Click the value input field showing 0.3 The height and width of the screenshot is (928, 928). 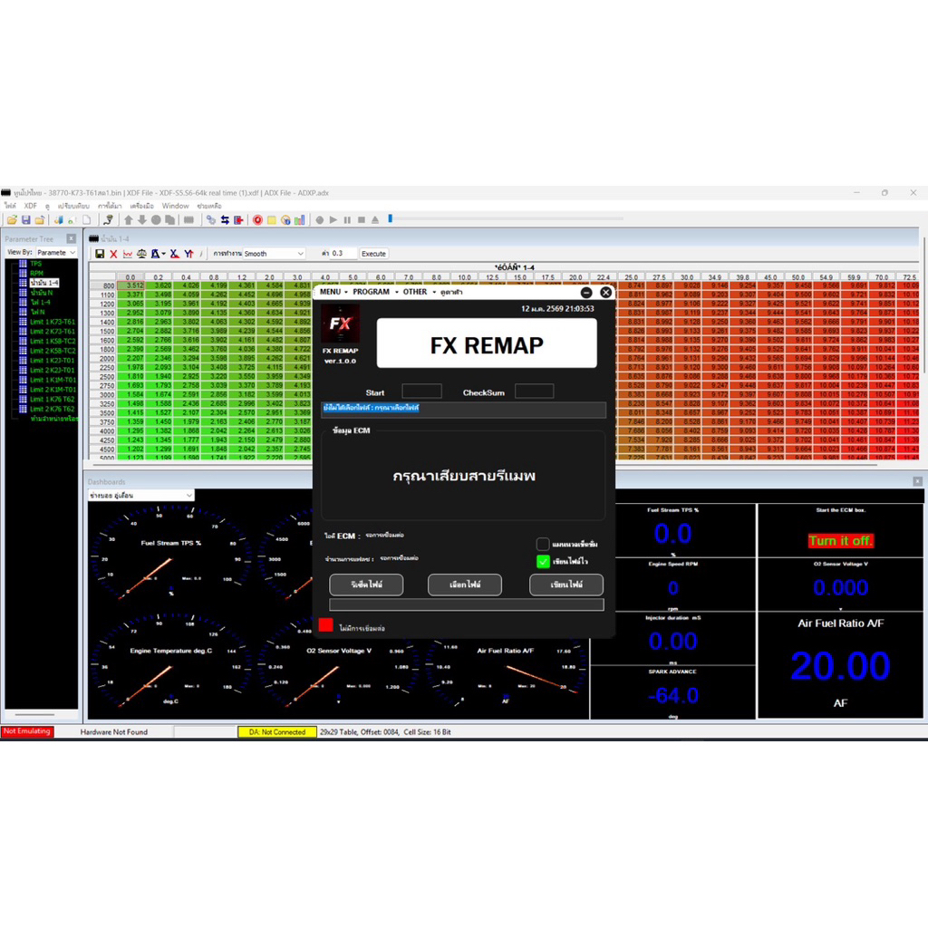pyautogui.click(x=343, y=254)
